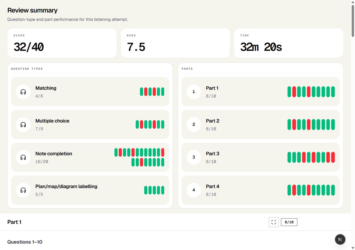The height and width of the screenshot is (250, 355).
Task: Click the first red bar in Part 2 row
Action: [294, 124]
